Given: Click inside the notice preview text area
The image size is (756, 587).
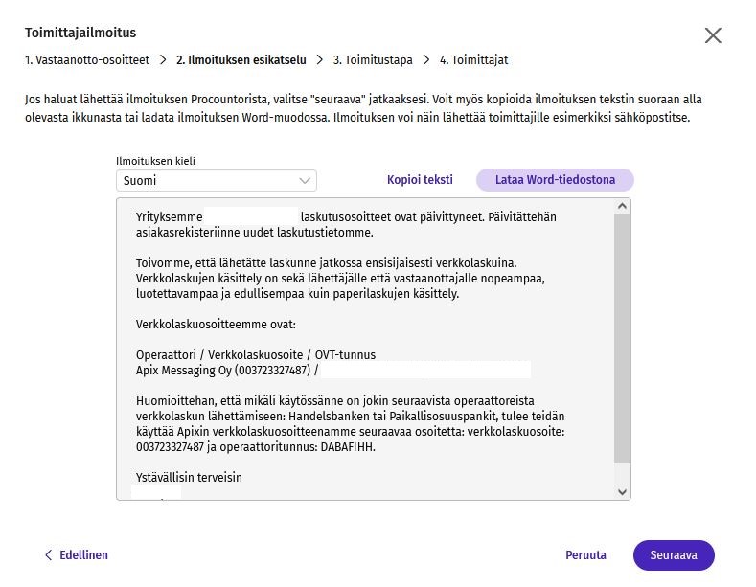Looking at the screenshot, I should 365,349.
